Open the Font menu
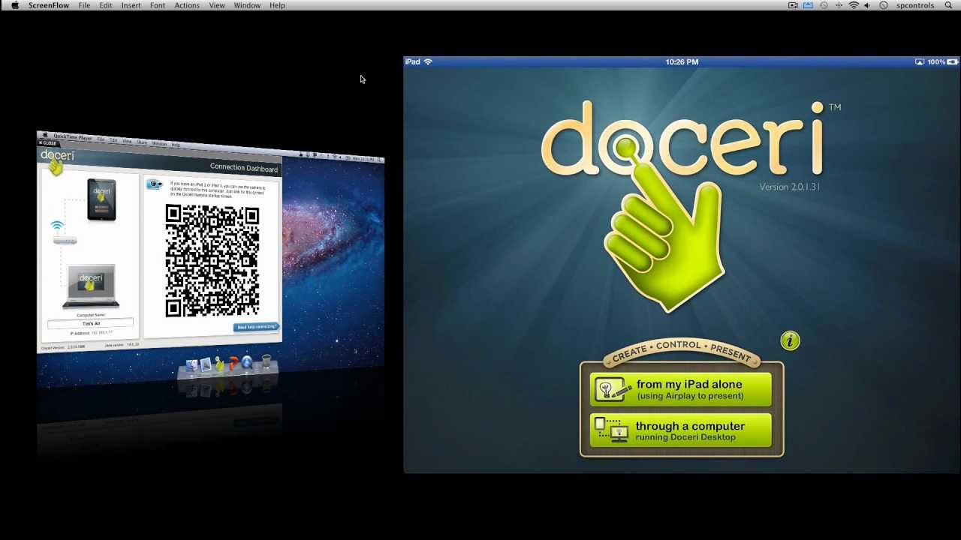This screenshot has width=961, height=540. pyautogui.click(x=158, y=5)
